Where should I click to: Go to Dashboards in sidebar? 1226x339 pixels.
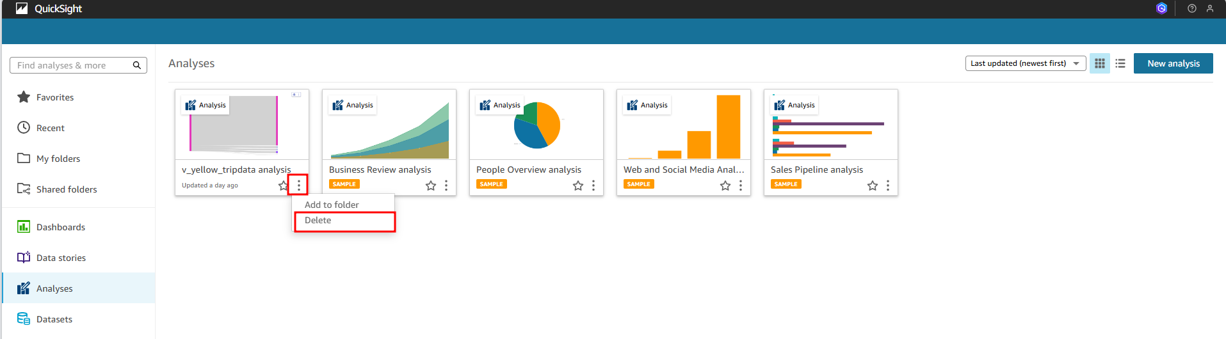[61, 227]
